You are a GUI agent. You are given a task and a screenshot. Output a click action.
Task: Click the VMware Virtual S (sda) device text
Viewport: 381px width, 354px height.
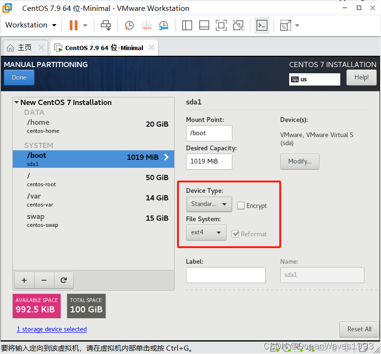point(317,139)
